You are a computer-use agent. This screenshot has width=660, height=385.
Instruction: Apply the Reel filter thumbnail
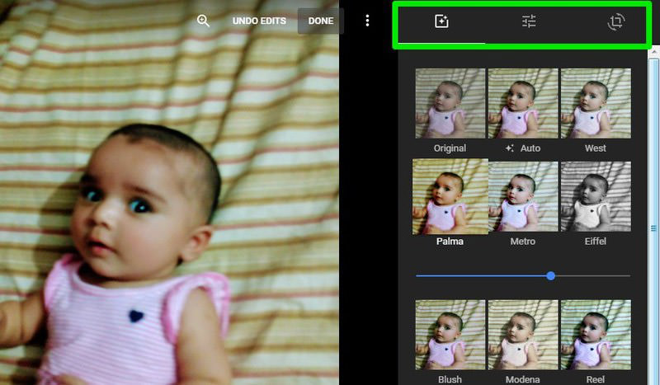596,335
